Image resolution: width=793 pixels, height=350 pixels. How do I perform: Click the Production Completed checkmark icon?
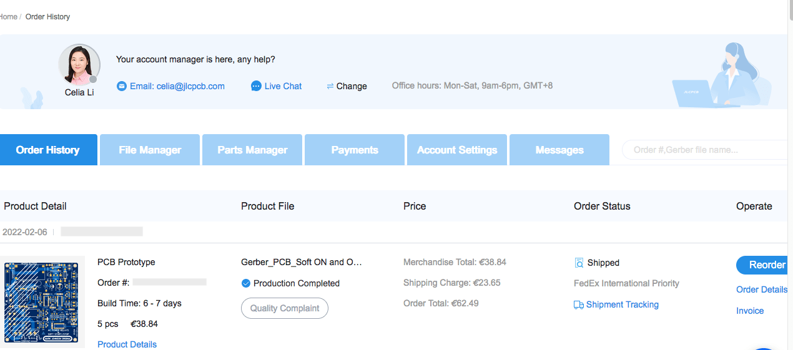click(x=246, y=283)
